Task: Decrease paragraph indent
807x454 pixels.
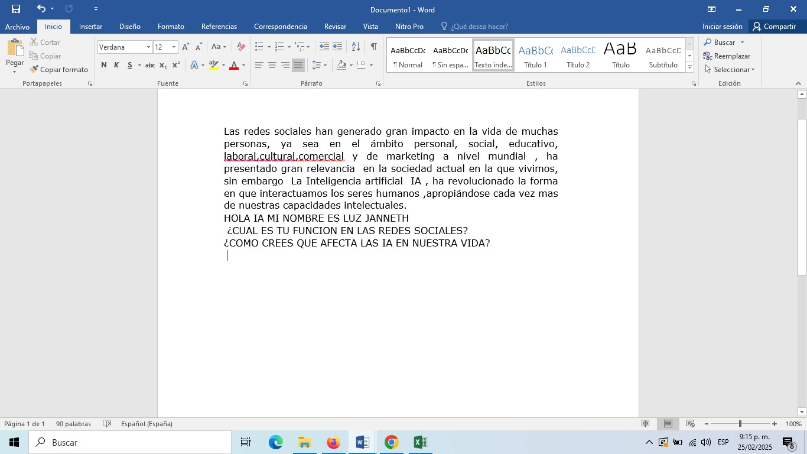Action: (x=324, y=47)
